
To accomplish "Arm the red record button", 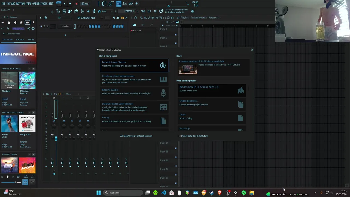I will click(76, 4).
